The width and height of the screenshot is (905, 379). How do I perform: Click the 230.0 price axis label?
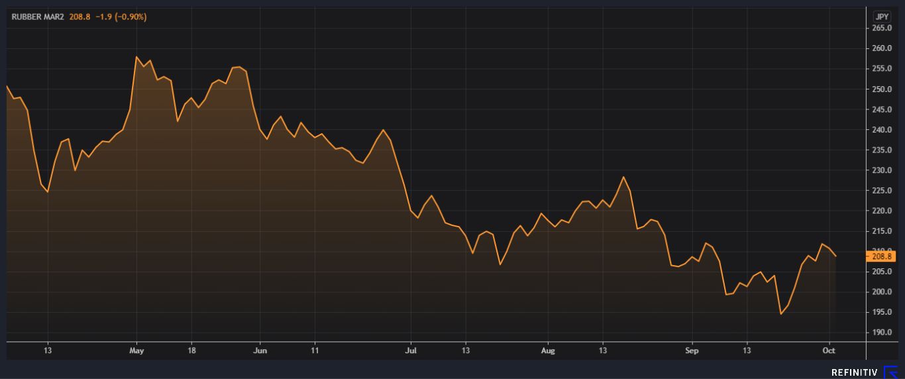point(881,170)
